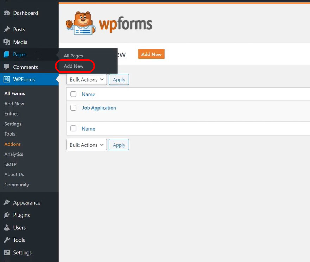Click the Settings sliders icon

(x=7, y=252)
